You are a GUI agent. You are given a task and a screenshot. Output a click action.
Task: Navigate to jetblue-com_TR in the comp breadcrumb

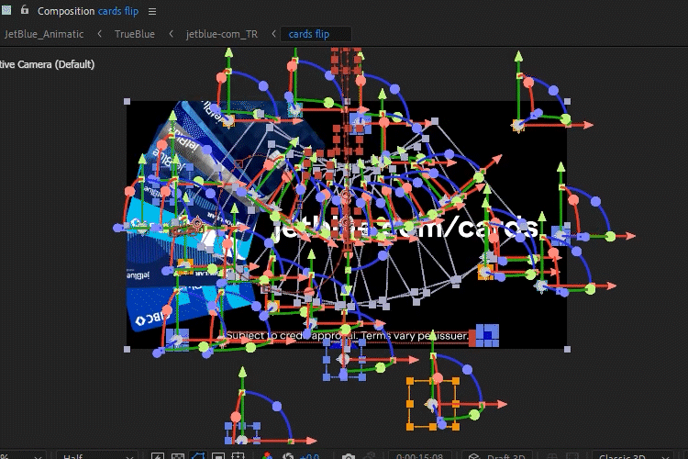click(222, 34)
